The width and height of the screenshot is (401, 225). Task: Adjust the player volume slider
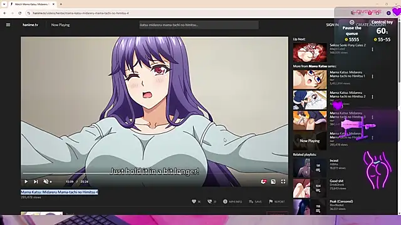point(56,182)
